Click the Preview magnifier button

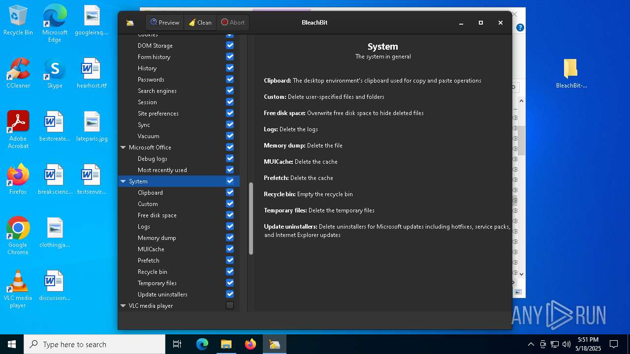click(x=164, y=23)
